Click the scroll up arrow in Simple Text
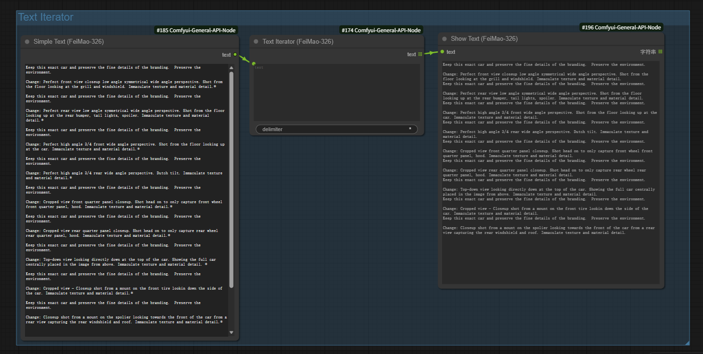This screenshot has width=703, height=354. (x=231, y=68)
